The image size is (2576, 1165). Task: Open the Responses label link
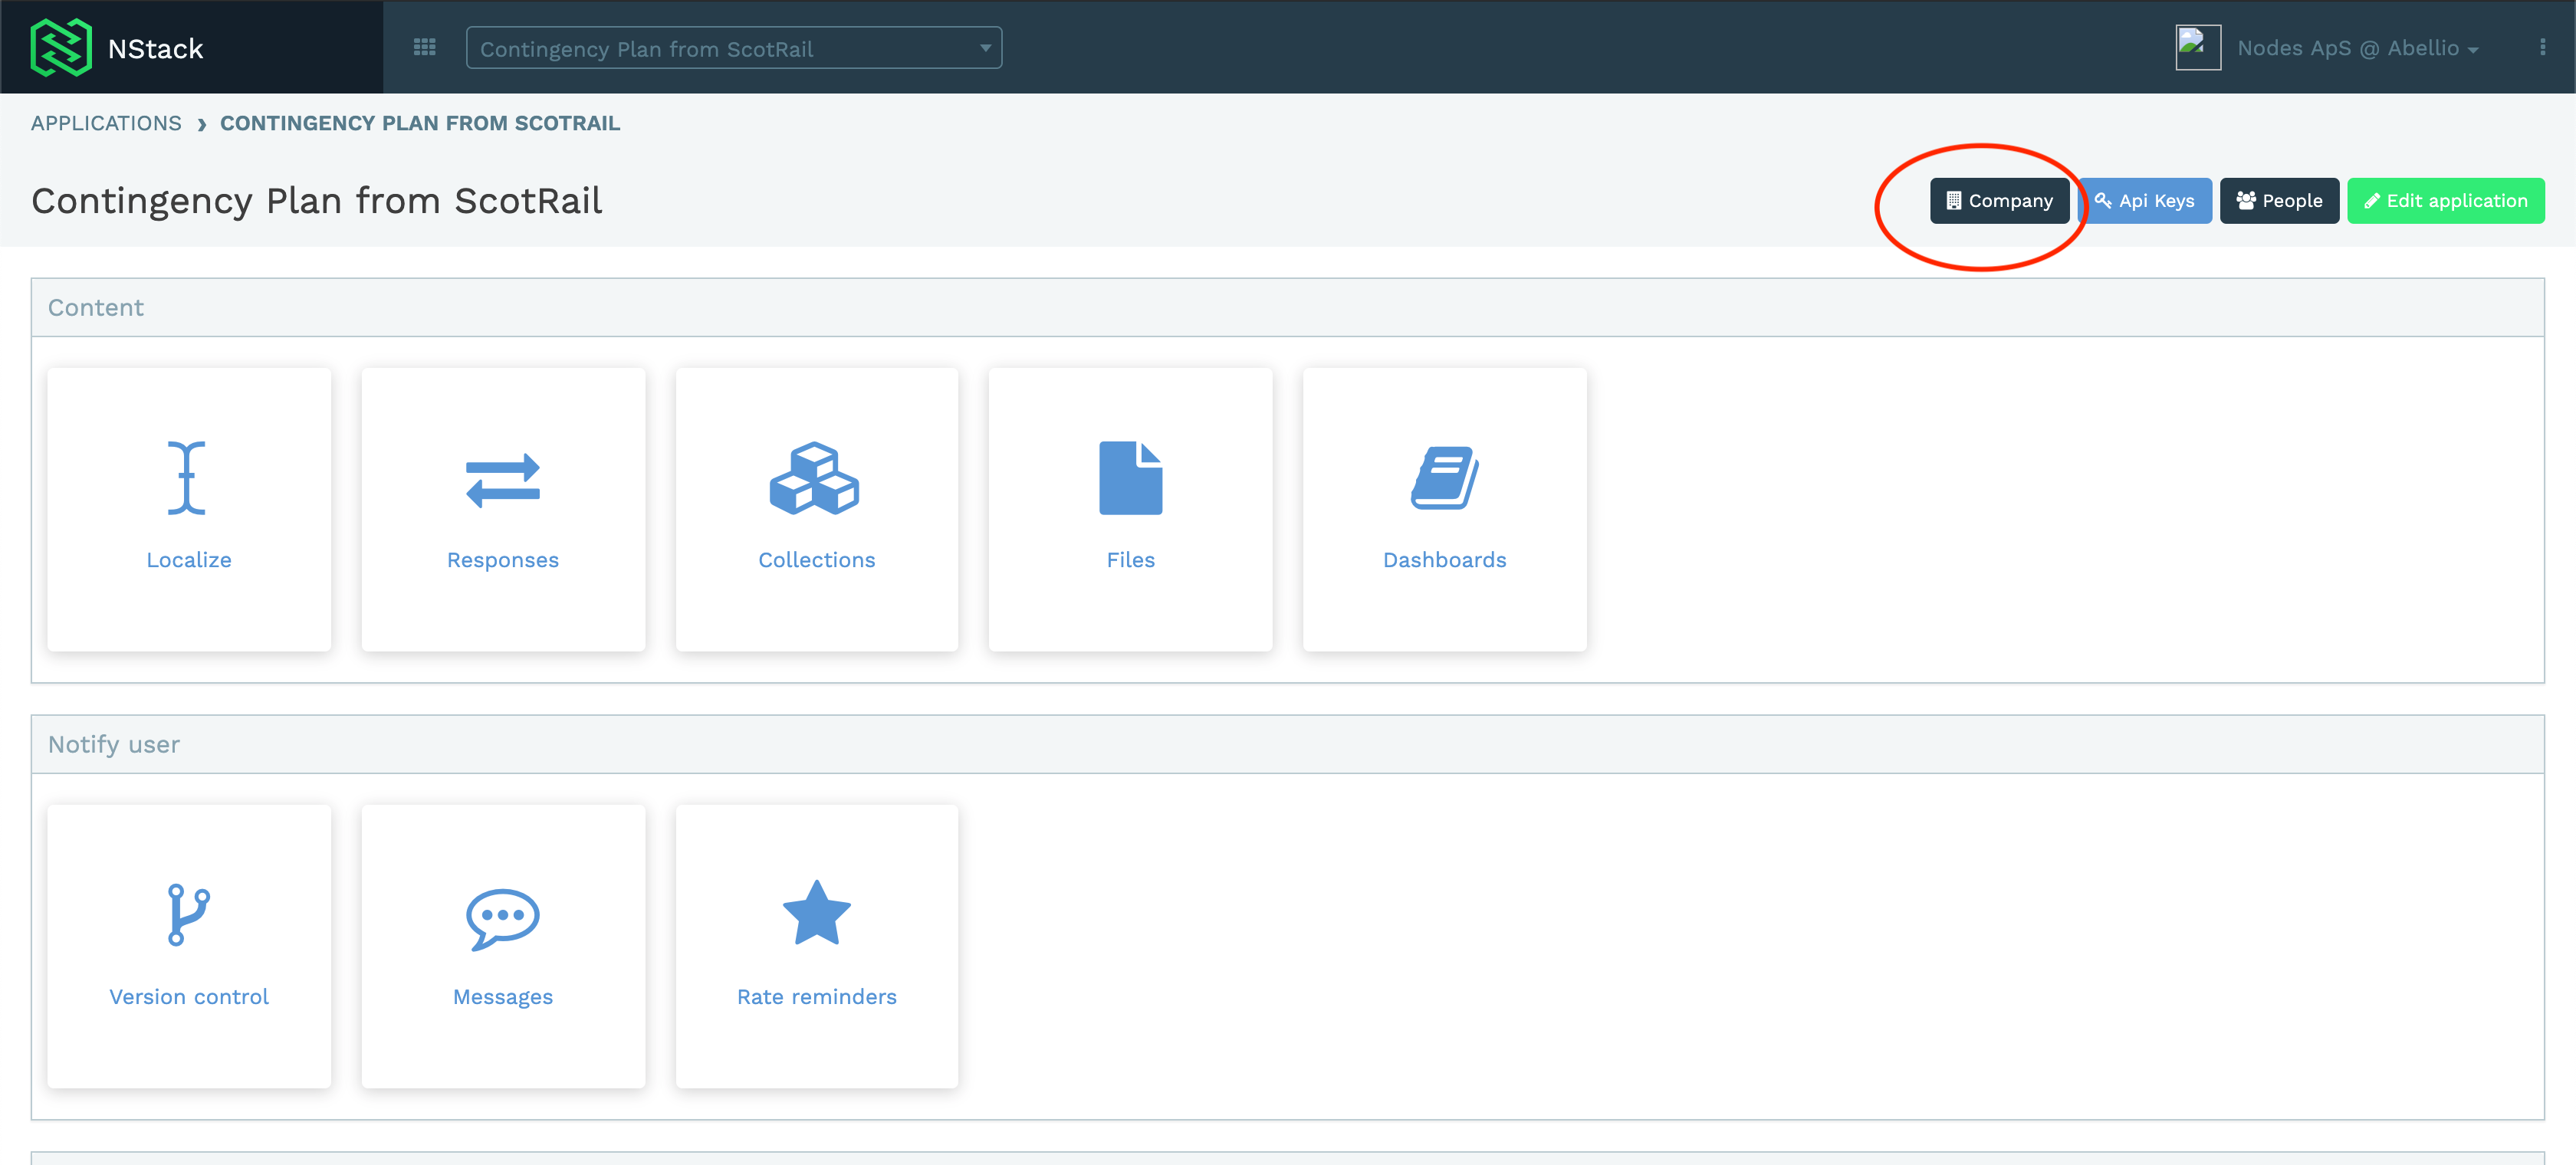[503, 560]
